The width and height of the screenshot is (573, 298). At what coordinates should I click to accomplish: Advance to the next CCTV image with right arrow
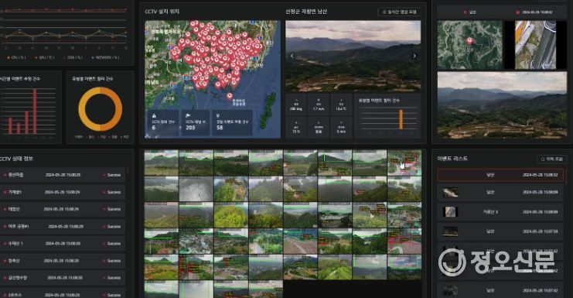(x=414, y=56)
